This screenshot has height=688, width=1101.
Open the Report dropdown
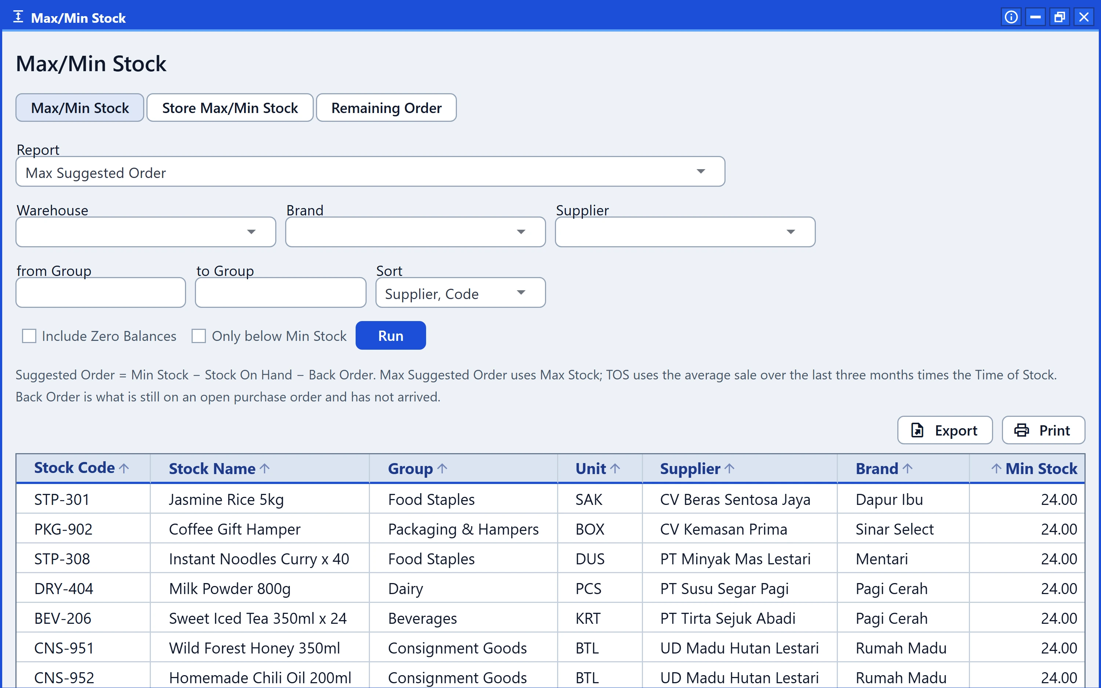(x=370, y=172)
